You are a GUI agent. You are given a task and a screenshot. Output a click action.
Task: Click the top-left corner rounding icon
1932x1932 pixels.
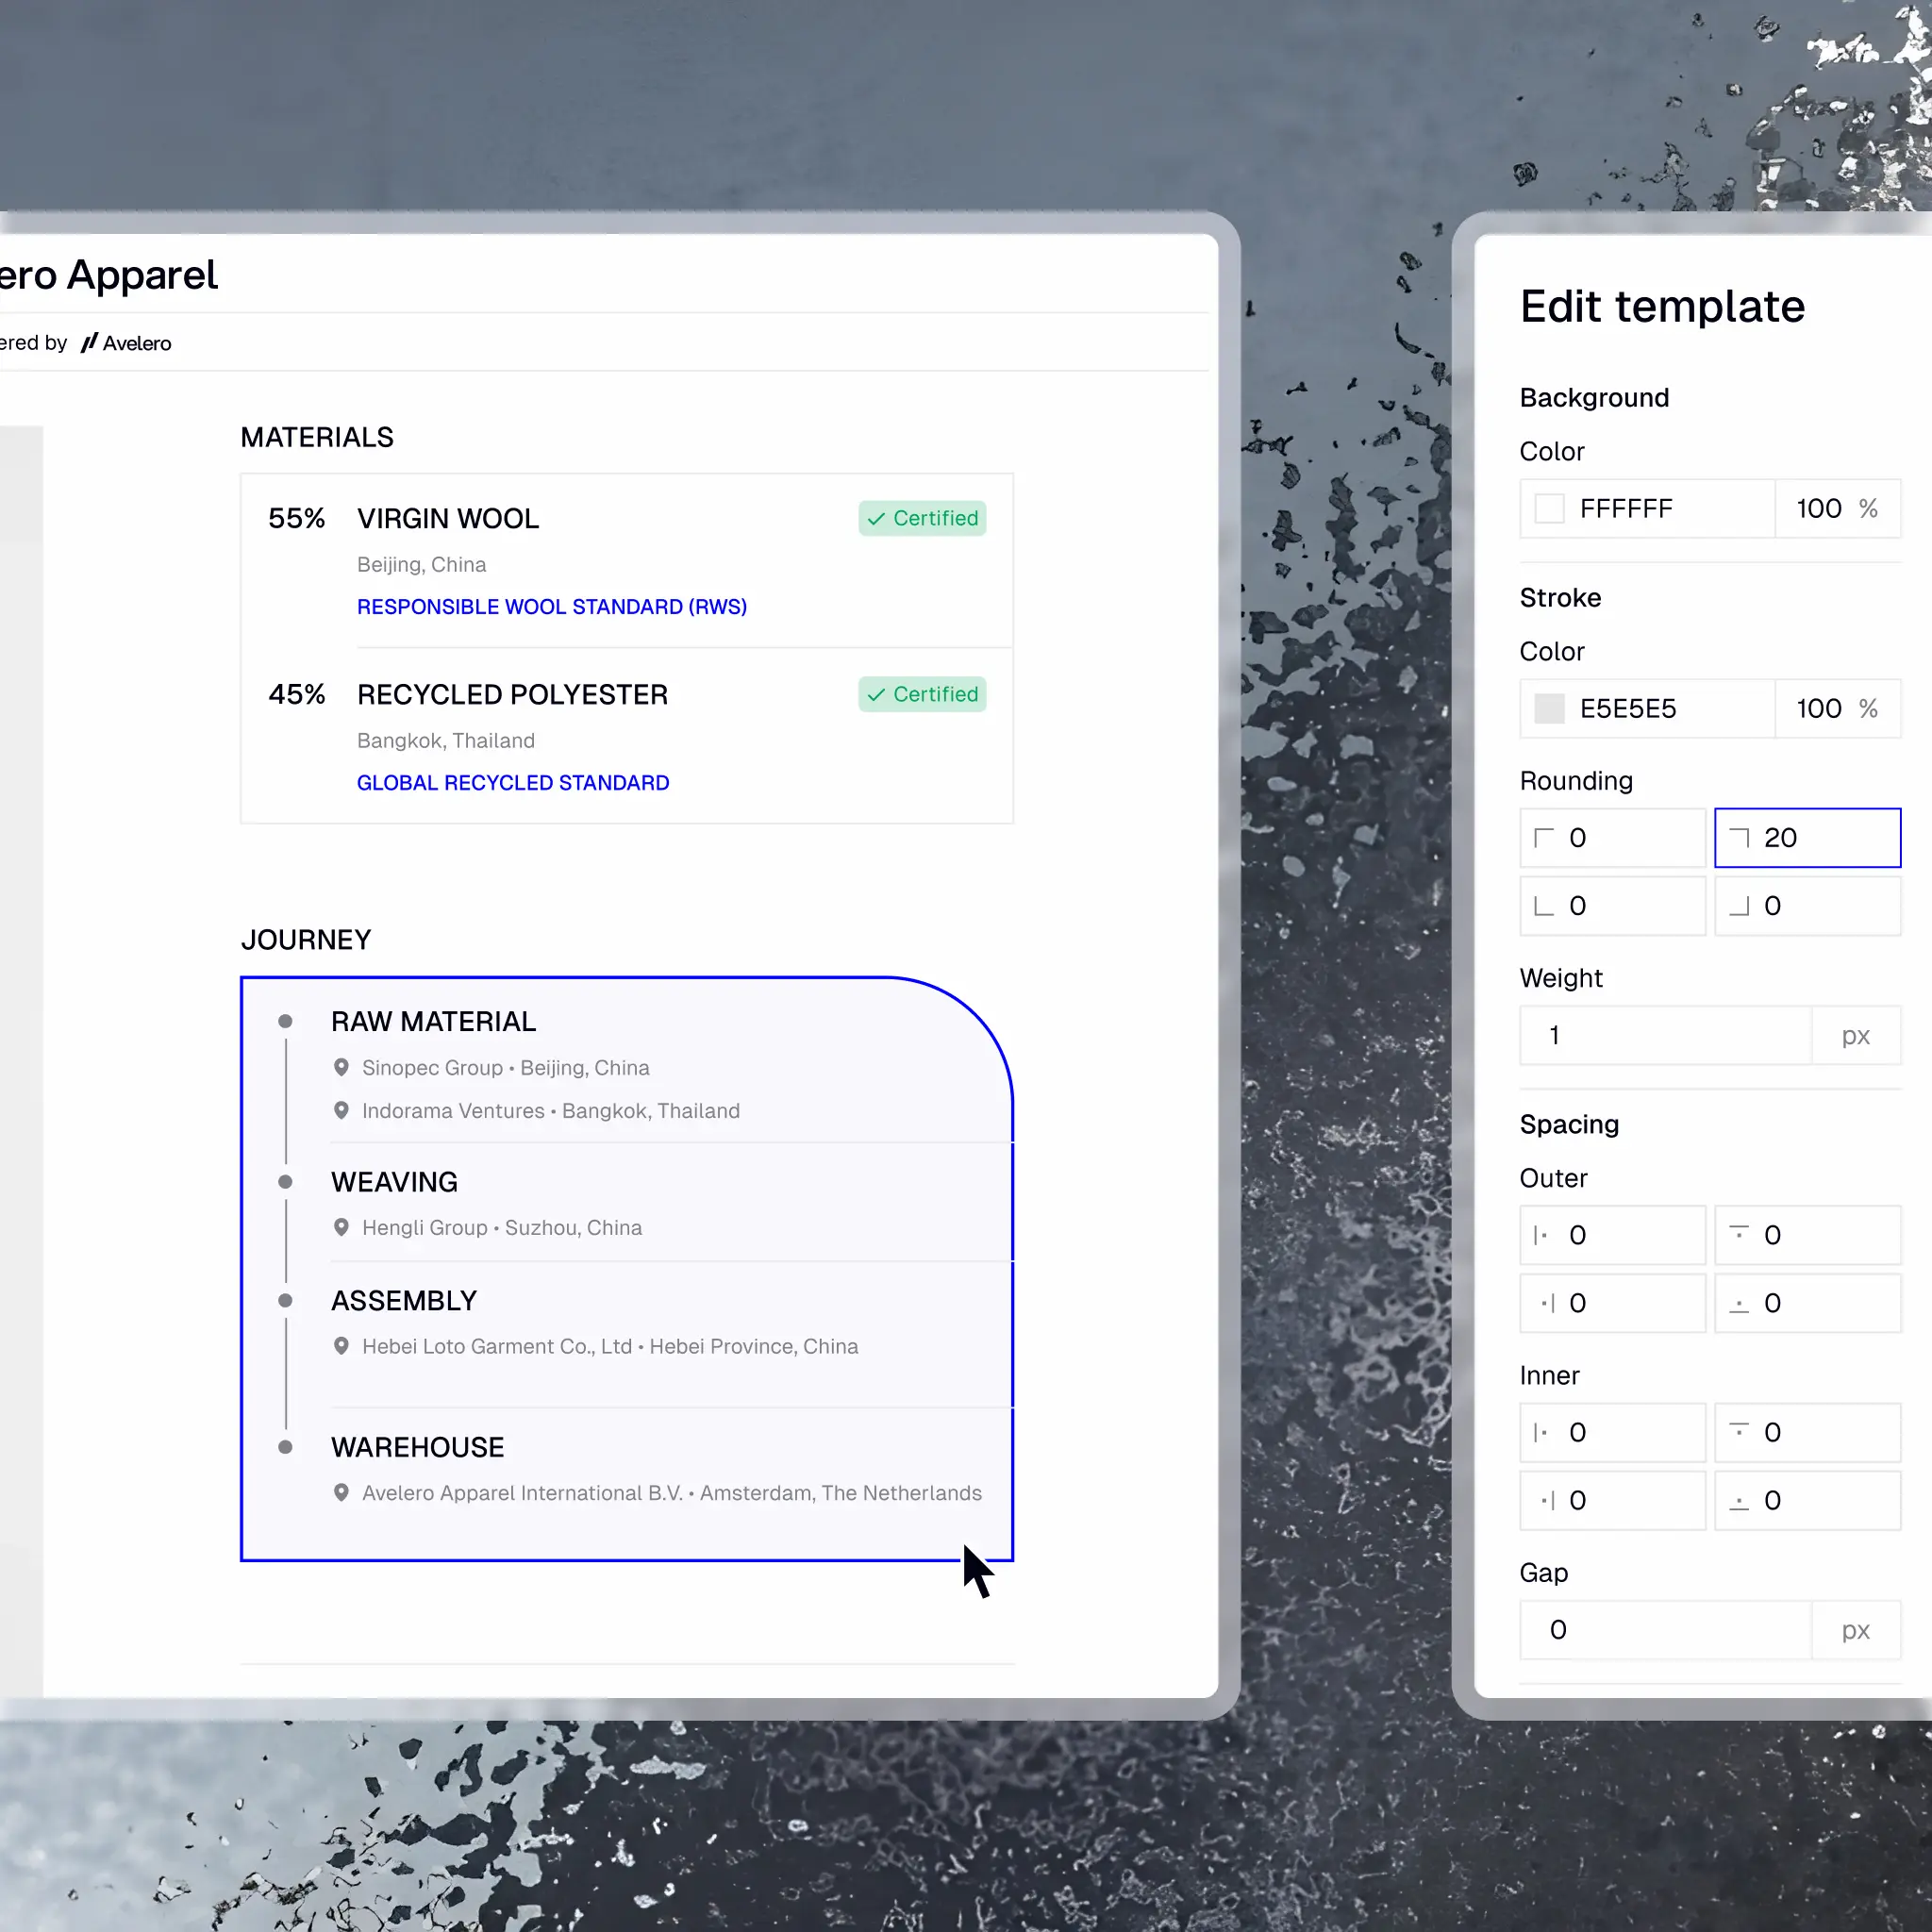coord(1544,838)
